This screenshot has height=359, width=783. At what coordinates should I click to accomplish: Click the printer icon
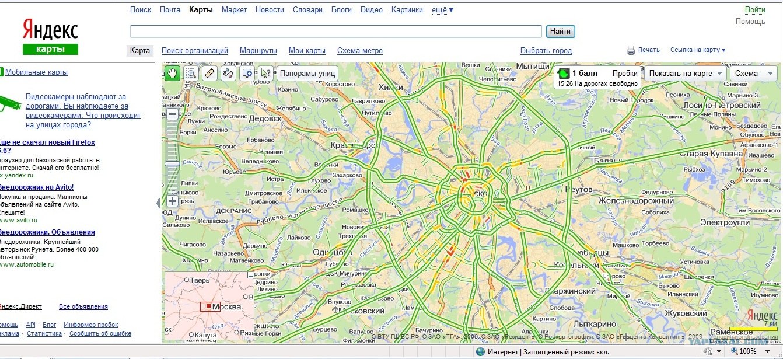631,50
